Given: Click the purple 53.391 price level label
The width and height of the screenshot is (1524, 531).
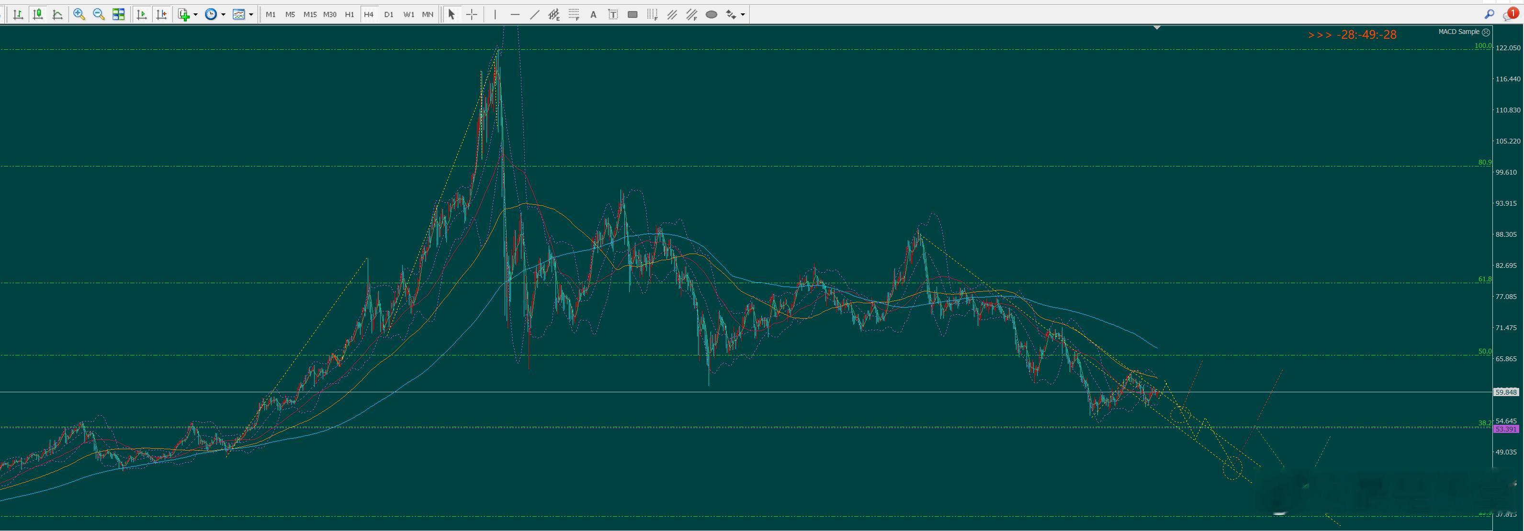Looking at the screenshot, I should click(x=1506, y=429).
